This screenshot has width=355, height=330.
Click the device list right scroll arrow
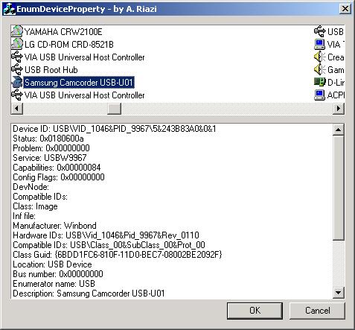339,109
